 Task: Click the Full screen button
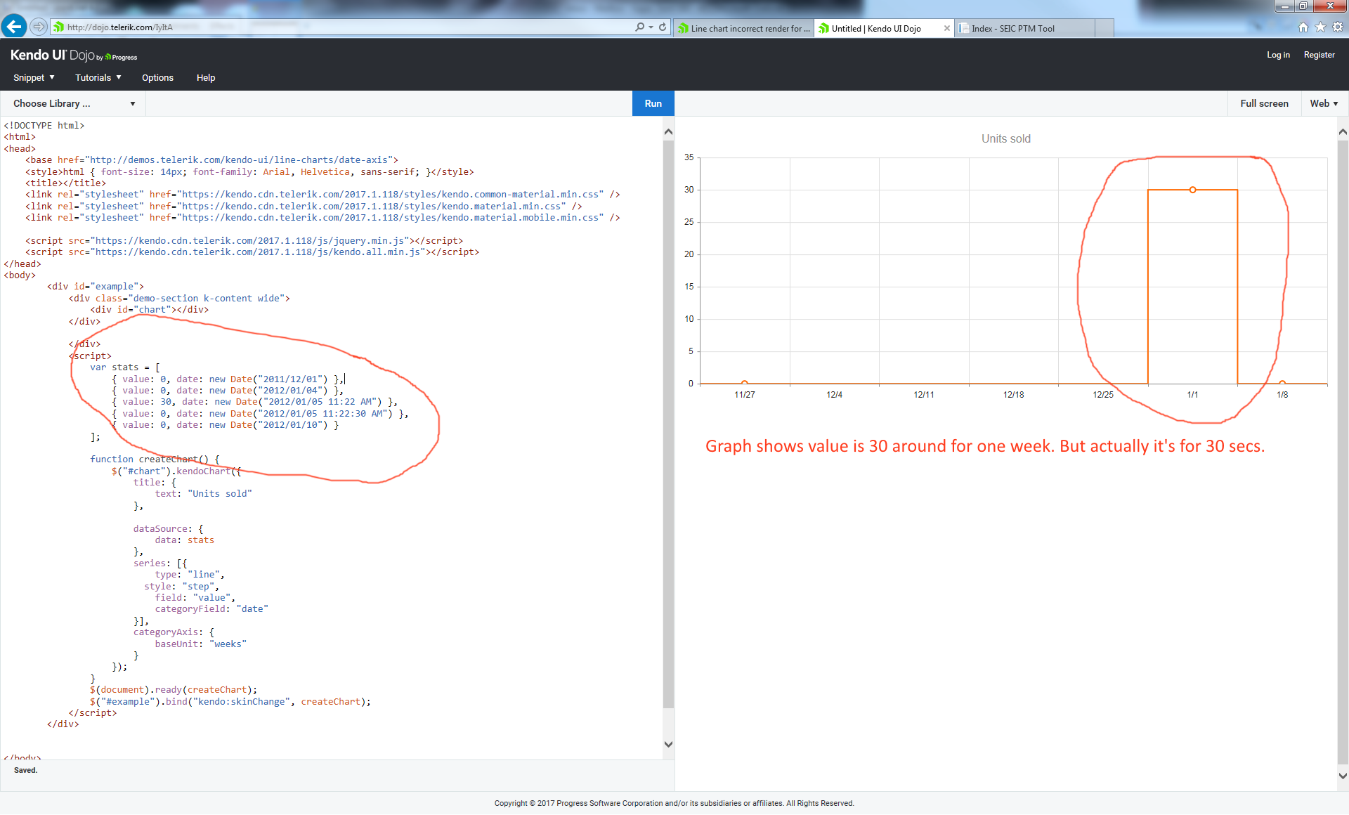(1264, 103)
